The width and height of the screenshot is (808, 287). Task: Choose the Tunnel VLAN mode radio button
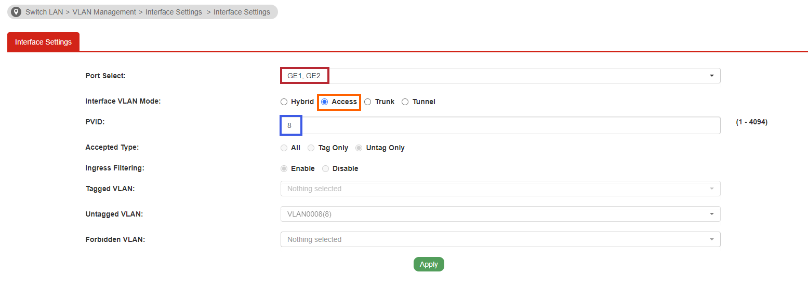coord(405,102)
